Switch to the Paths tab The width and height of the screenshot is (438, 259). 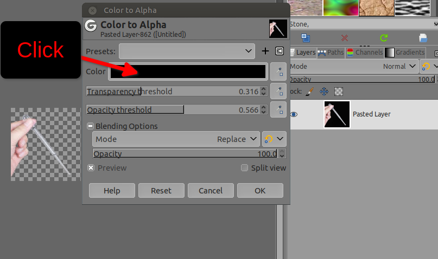[331, 53]
